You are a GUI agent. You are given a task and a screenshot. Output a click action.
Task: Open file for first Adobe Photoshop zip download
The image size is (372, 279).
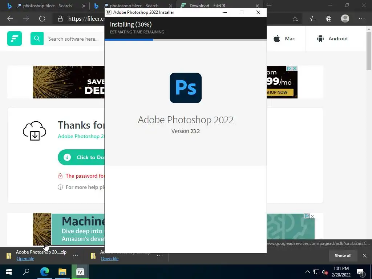[25, 259]
